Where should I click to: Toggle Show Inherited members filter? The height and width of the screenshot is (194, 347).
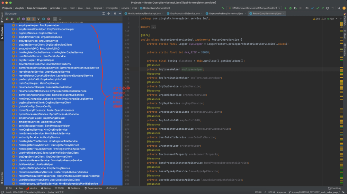coord(18,19)
